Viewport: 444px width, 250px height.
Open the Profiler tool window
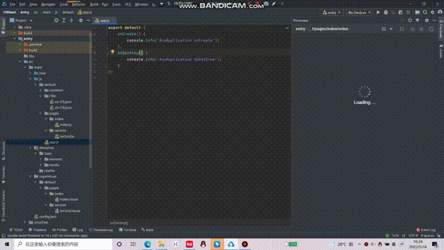pos(60,230)
